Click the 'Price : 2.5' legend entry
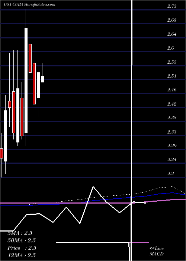The height and width of the screenshot is (261, 186). 22,248
